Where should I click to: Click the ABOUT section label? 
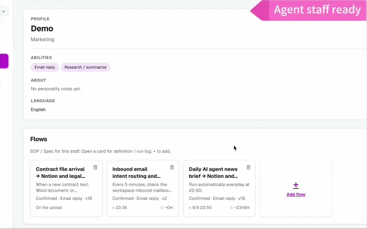tap(38, 80)
